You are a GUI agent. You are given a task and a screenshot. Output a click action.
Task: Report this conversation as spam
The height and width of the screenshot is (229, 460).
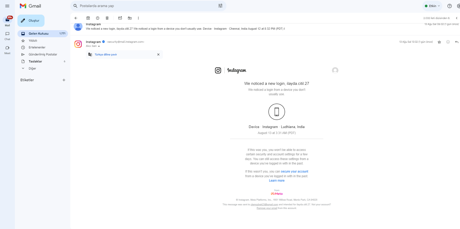click(x=98, y=18)
